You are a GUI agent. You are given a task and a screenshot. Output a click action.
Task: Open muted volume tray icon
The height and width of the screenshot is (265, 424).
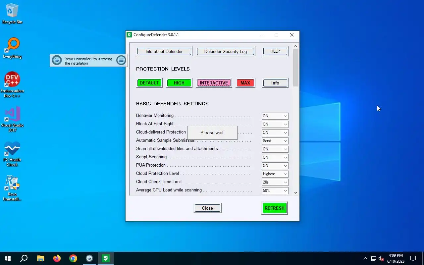tap(381, 258)
